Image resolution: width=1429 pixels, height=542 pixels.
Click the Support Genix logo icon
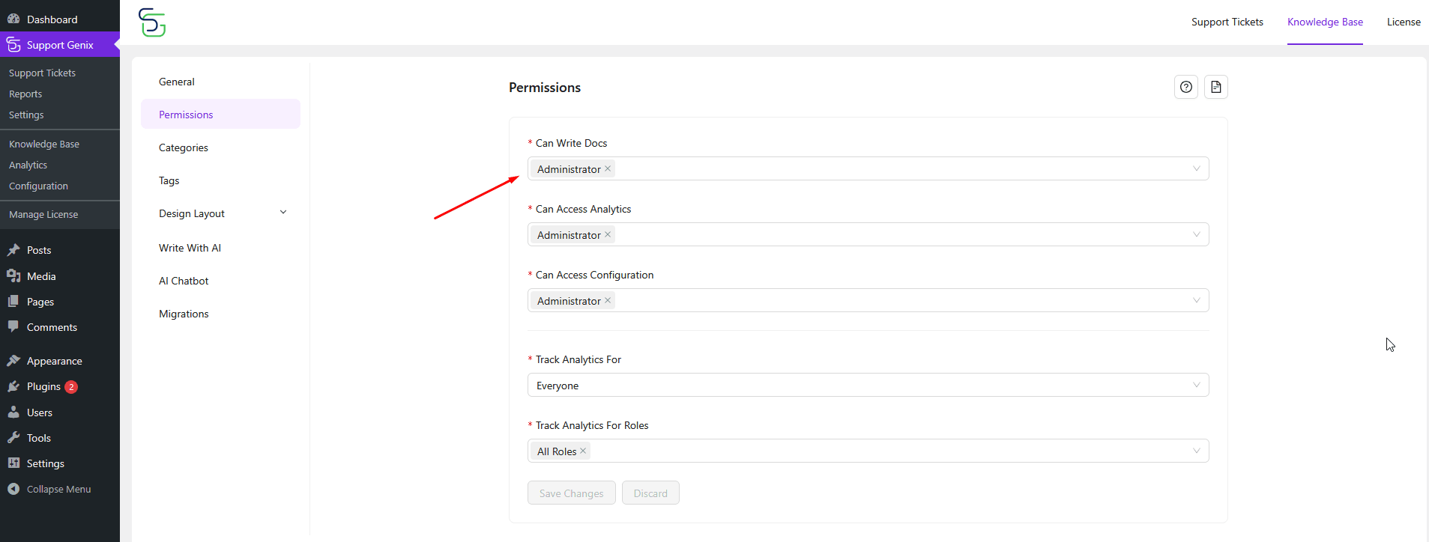[x=152, y=22]
